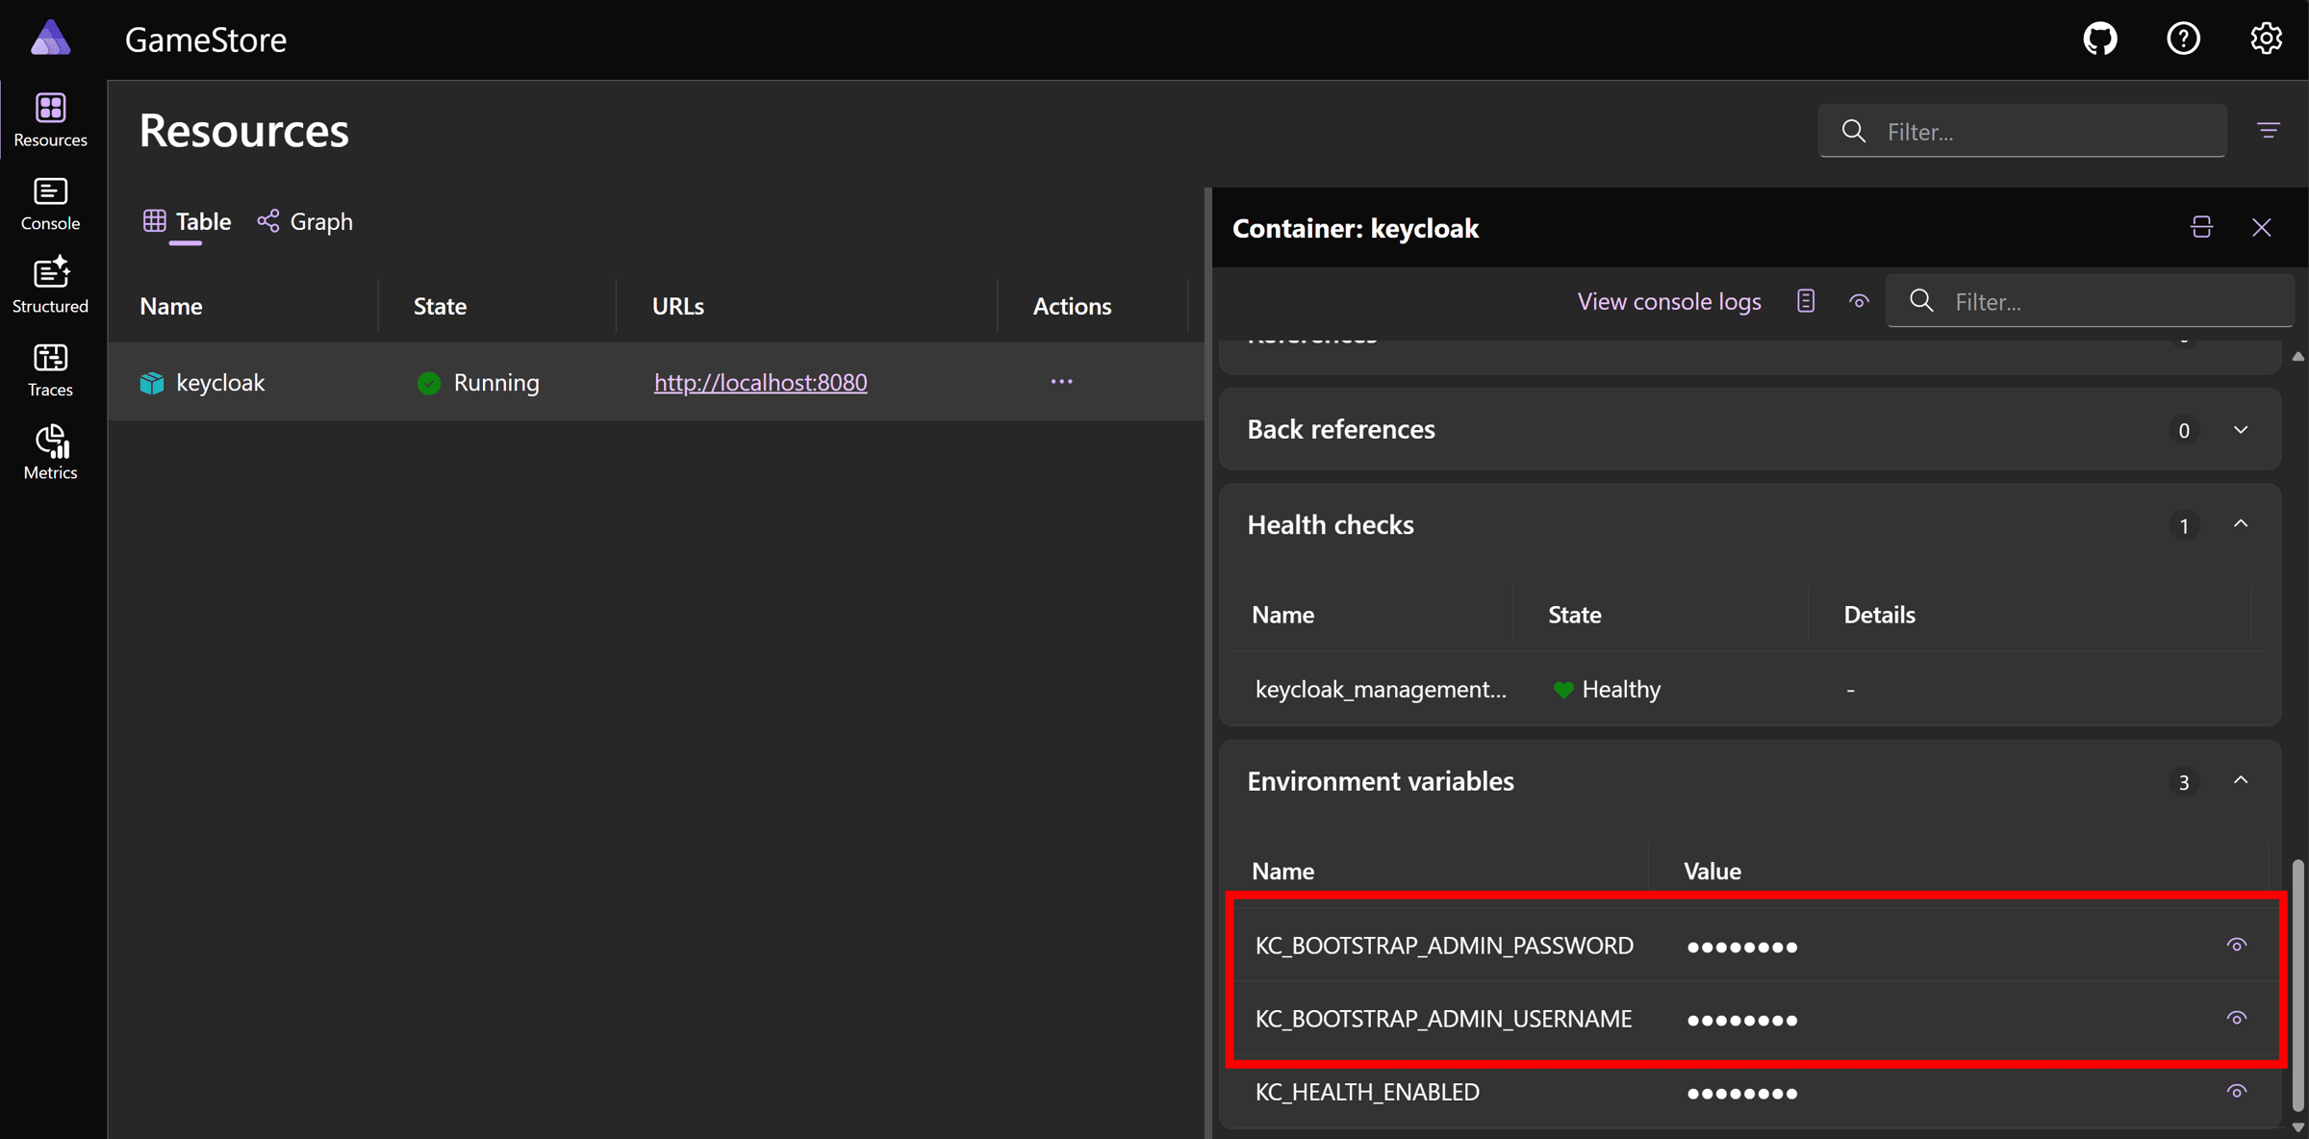2309x1139 pixels.
Task: Toggle show all values eye in panel toolbar
Action: click(1859, 301)
